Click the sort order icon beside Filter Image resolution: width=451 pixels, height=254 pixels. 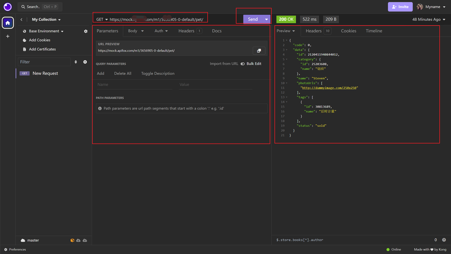click(x=76, y=62)
